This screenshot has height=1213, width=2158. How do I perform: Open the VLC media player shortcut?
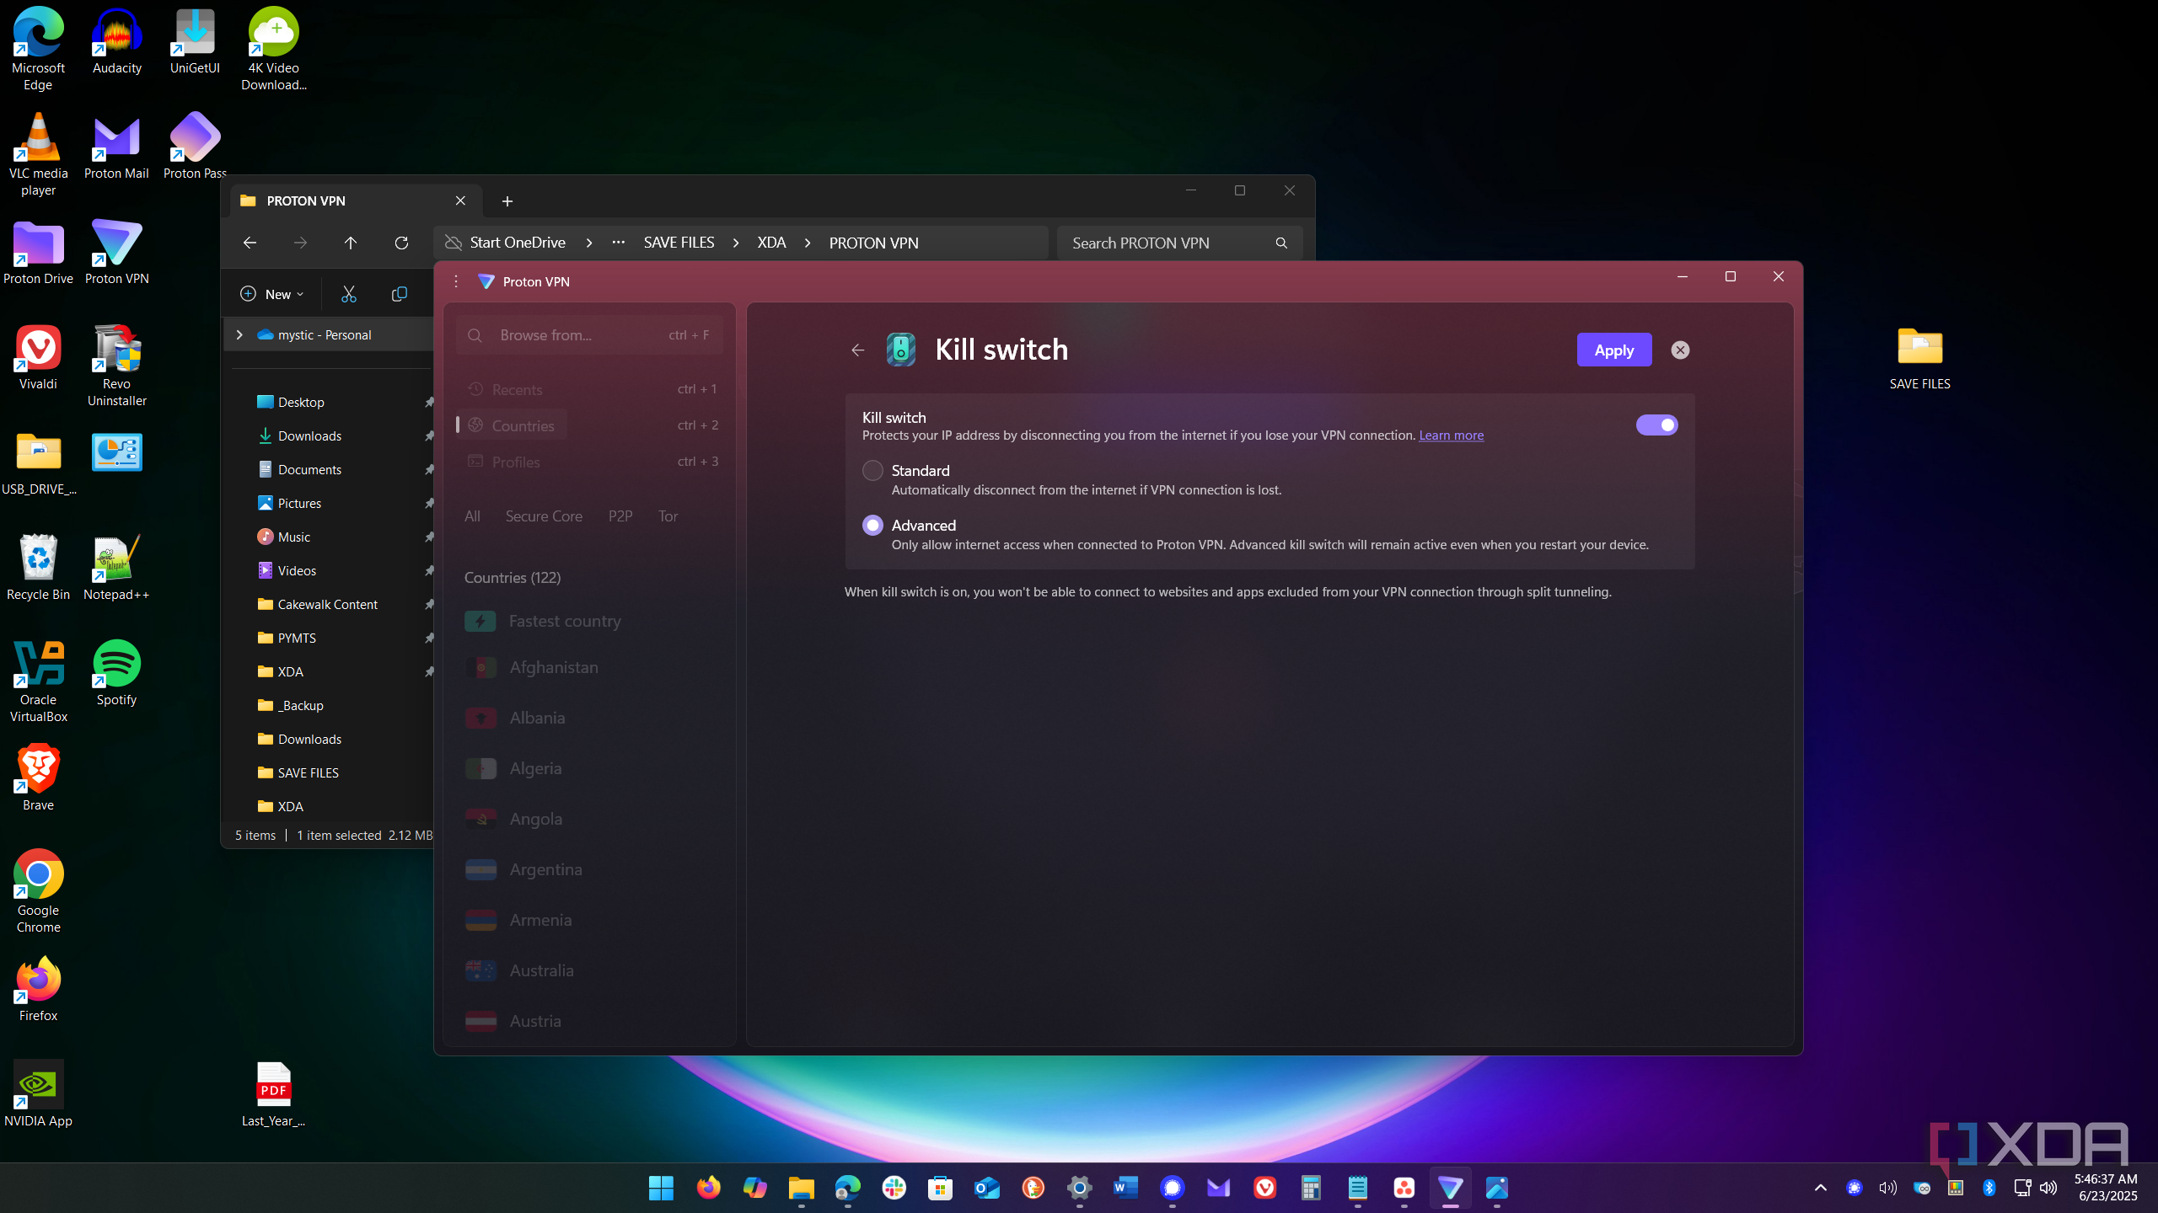pos(38,156)
